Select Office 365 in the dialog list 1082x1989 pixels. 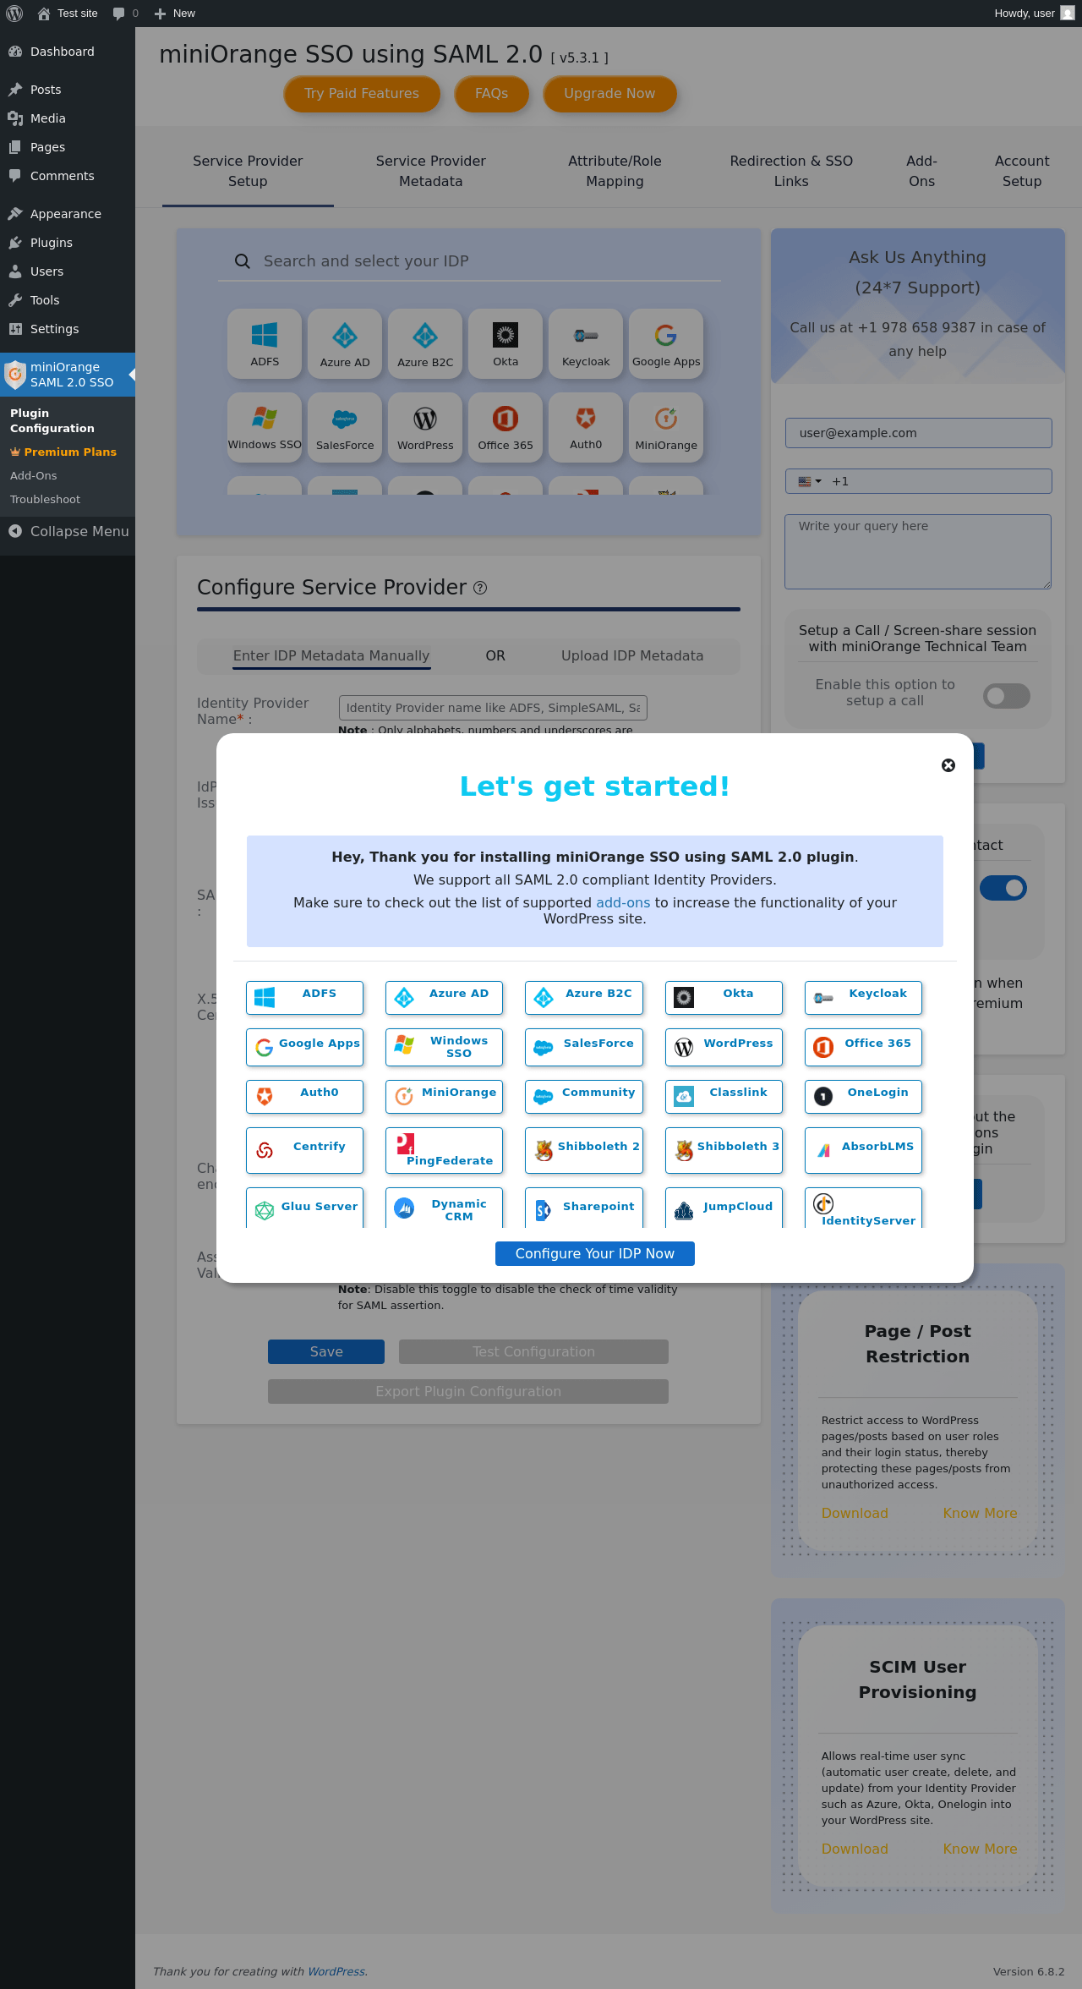(863, 1047)
